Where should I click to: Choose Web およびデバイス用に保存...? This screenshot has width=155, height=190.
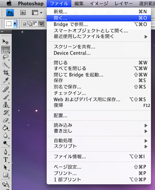point(99,100)
